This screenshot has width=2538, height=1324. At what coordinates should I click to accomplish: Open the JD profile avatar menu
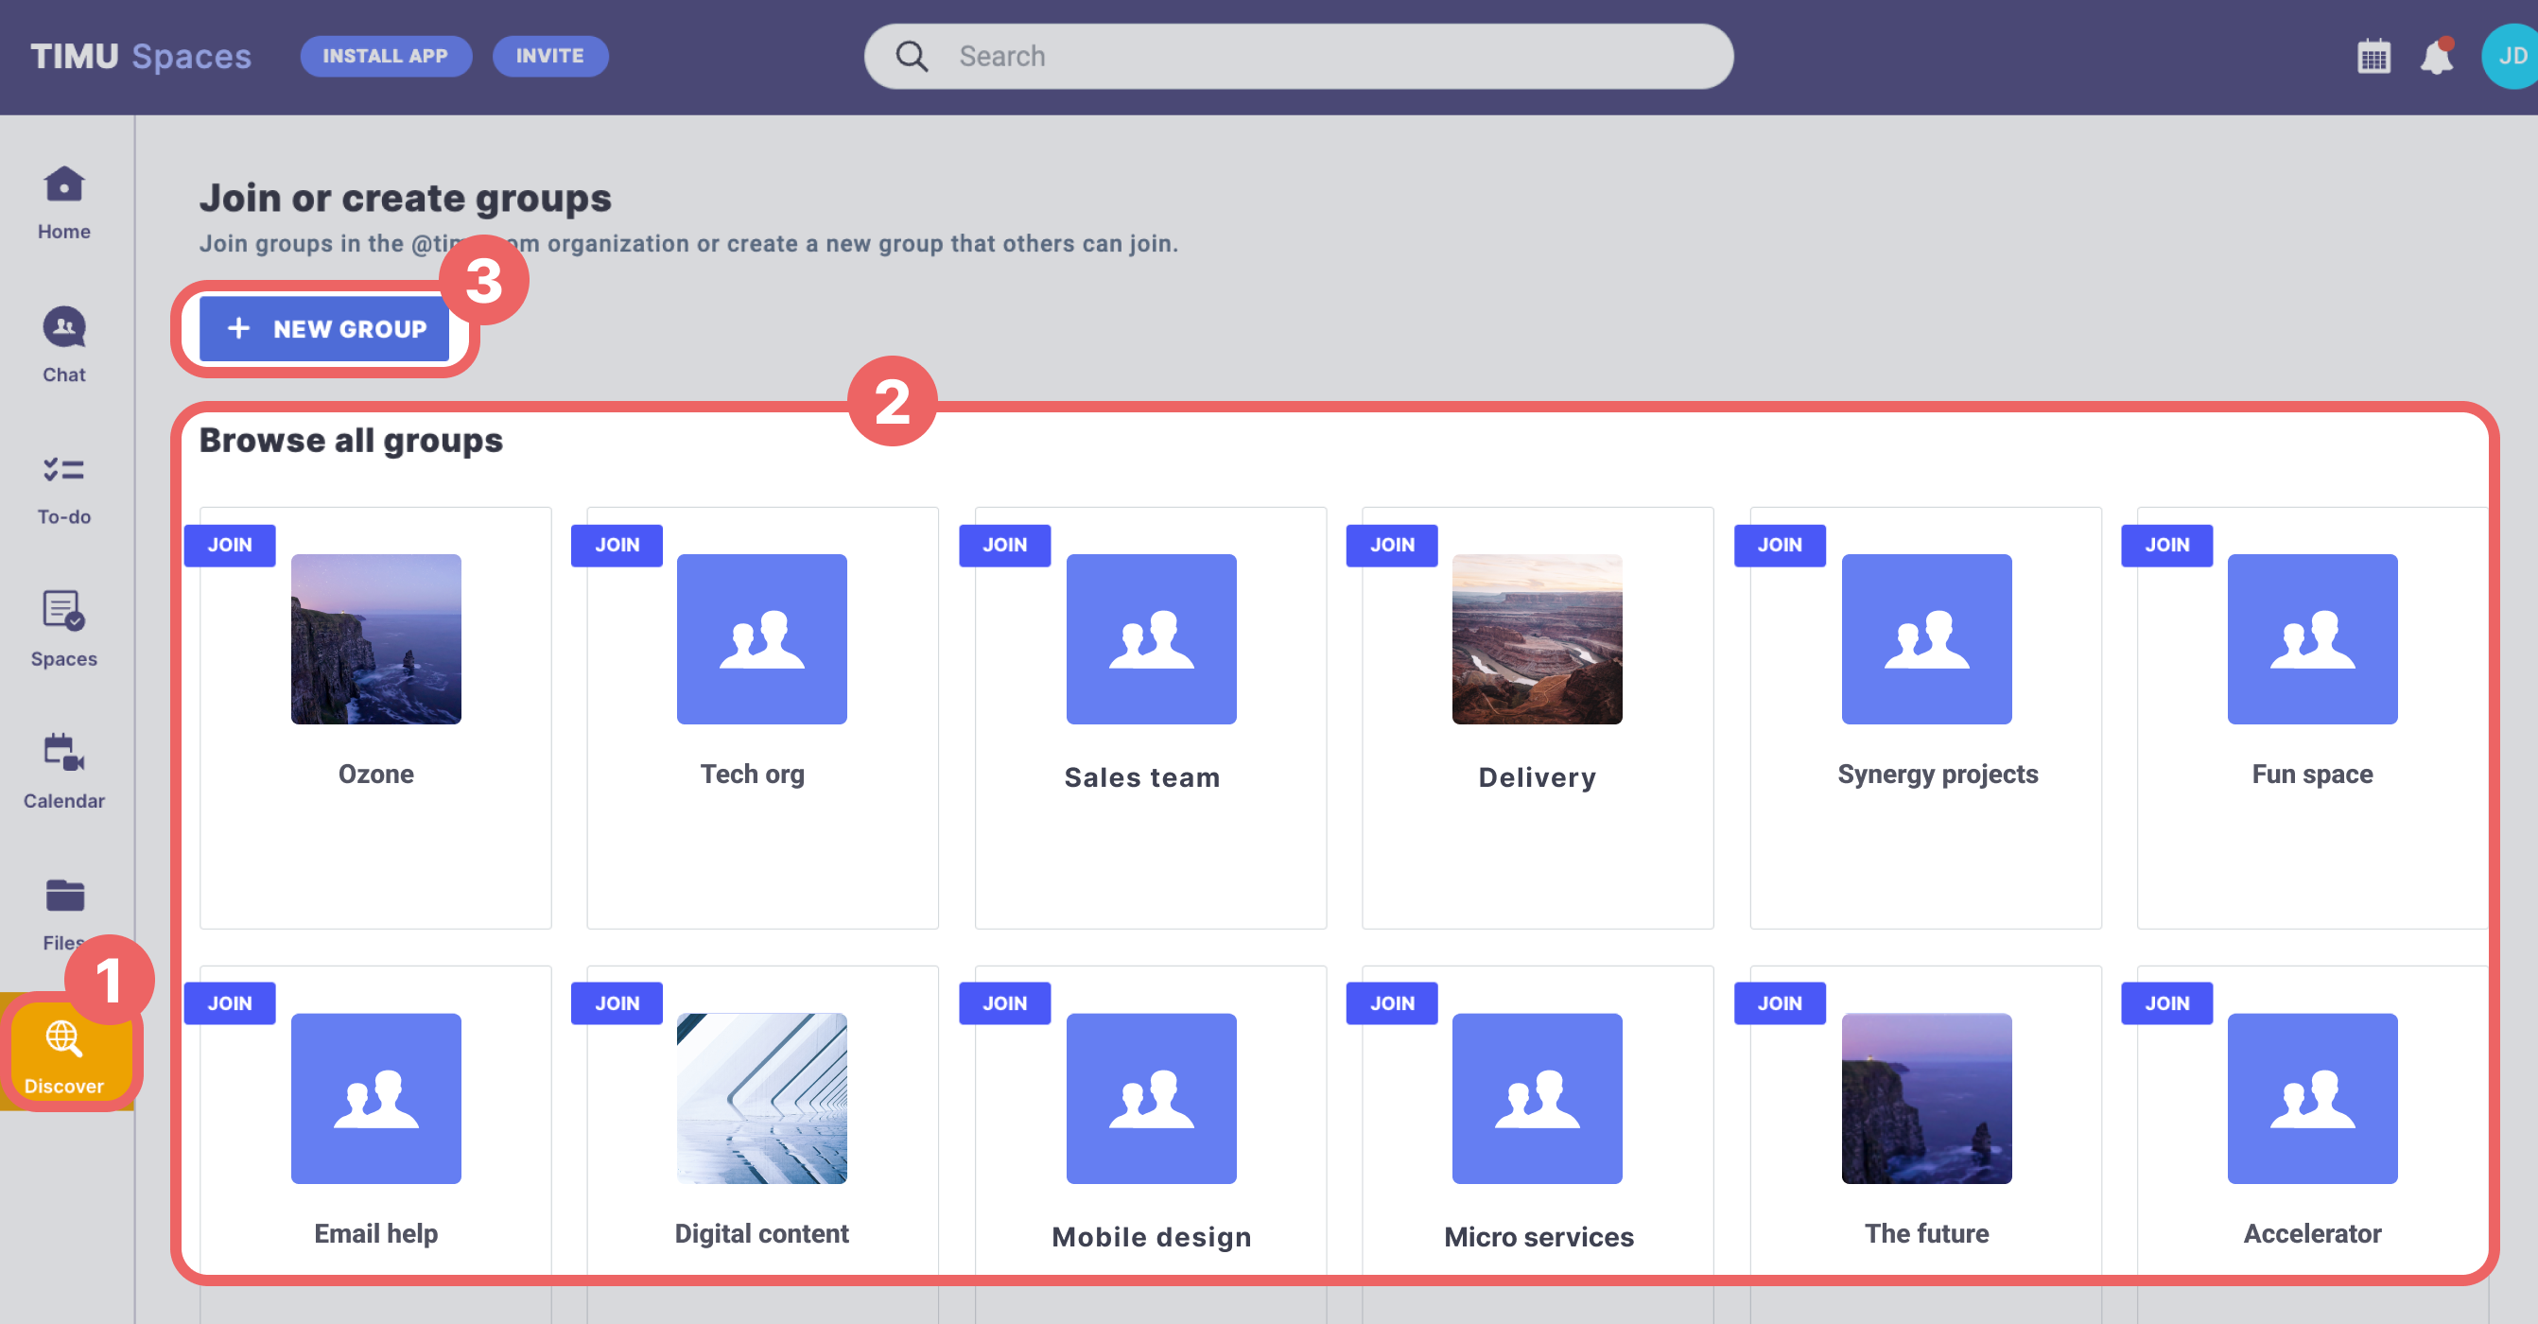pos(2508,56)
